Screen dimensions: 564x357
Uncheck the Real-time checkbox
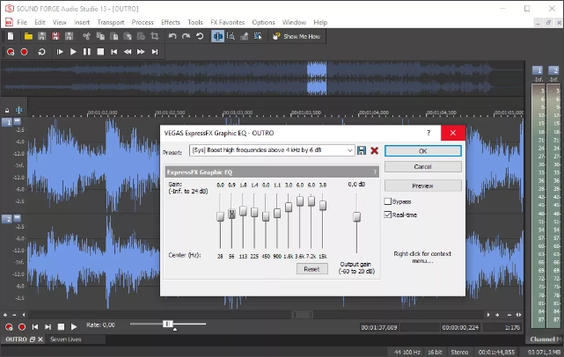point(388,214)
